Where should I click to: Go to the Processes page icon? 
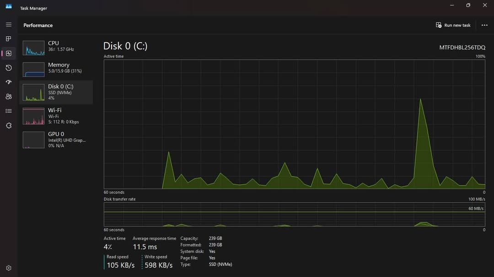tap(9, 39)
